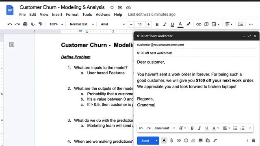Print the document
The image size is (260, 146).
(x=25, y=24)
